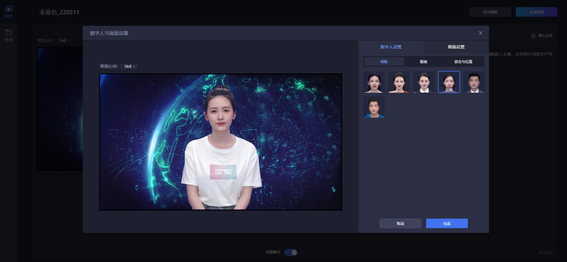This screenshot has width=567, height=262.
Task: Click the 完成 button
Action: (x=447, y=223)
